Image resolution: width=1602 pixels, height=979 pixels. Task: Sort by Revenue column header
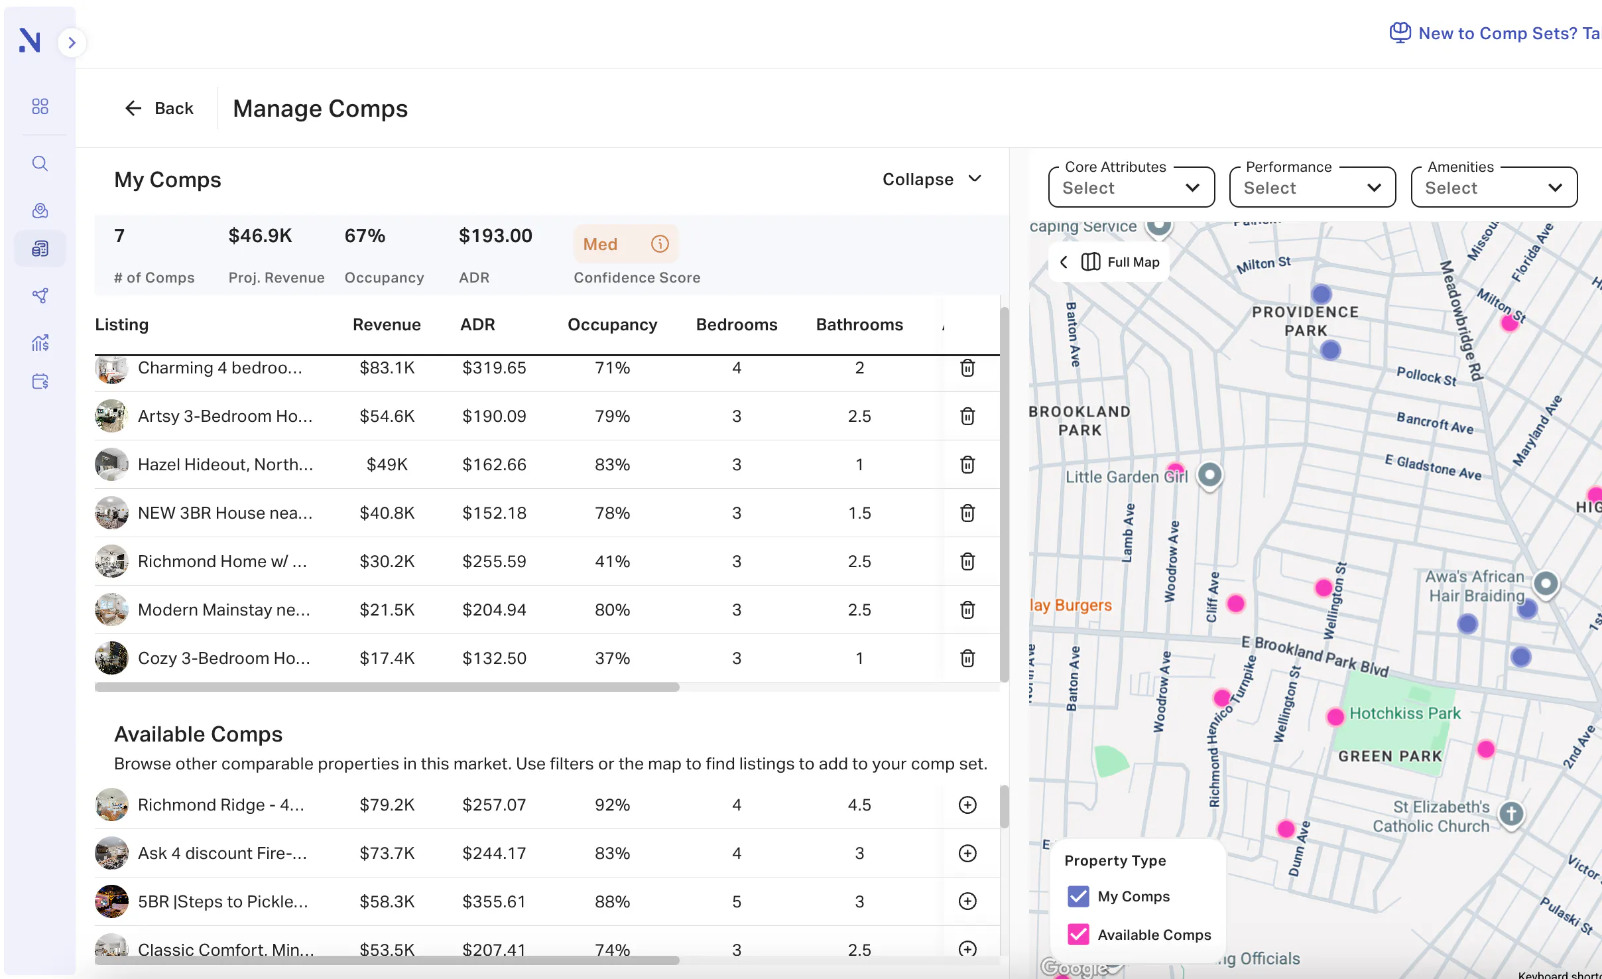387,324
